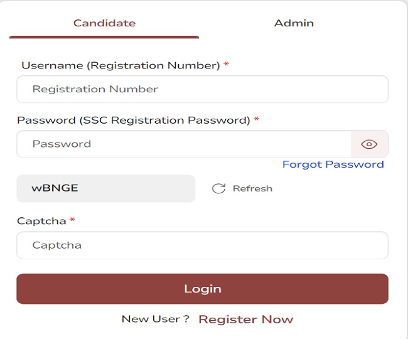Screen dimensions: 408x339
Task: Click the Refresh text label
Action: click(x=252, y=188)
